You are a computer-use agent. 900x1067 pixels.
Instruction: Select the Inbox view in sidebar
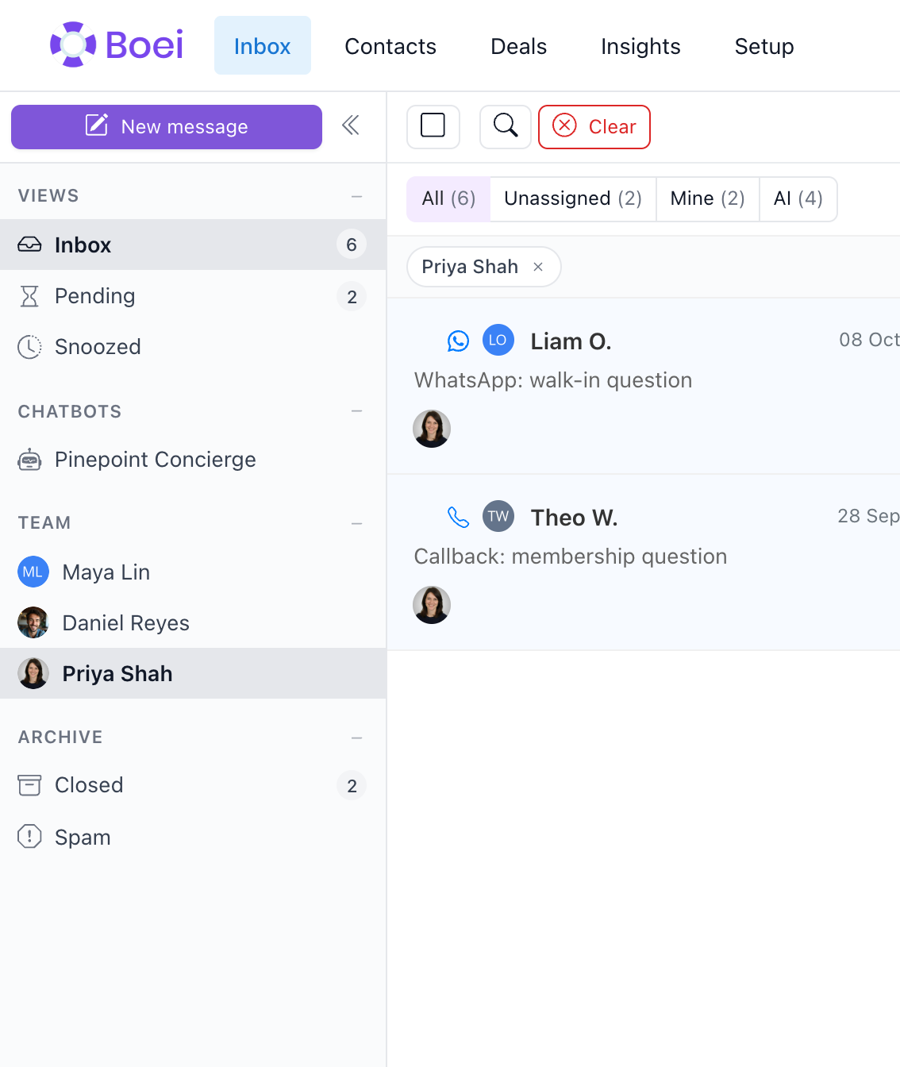point(193,245)
